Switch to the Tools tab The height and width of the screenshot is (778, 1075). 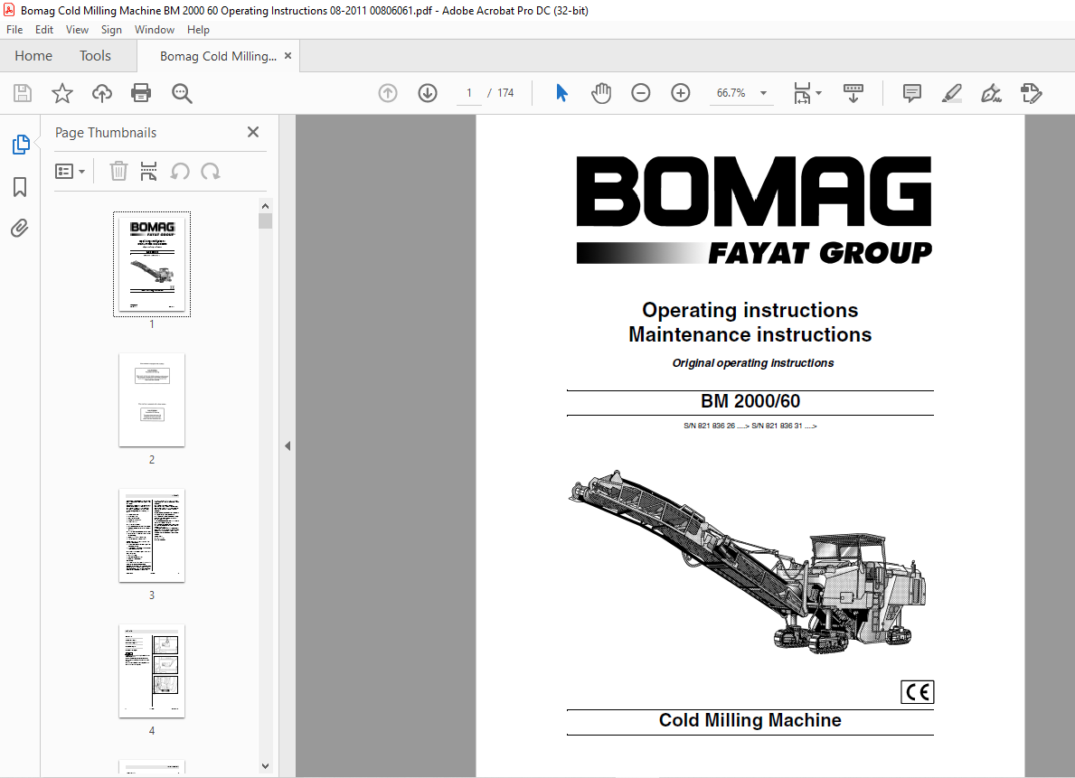(95, 55)
